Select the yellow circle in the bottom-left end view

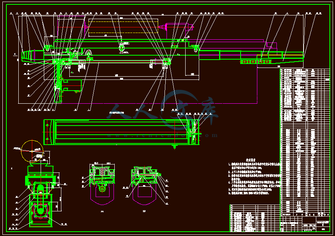point(32,151)
